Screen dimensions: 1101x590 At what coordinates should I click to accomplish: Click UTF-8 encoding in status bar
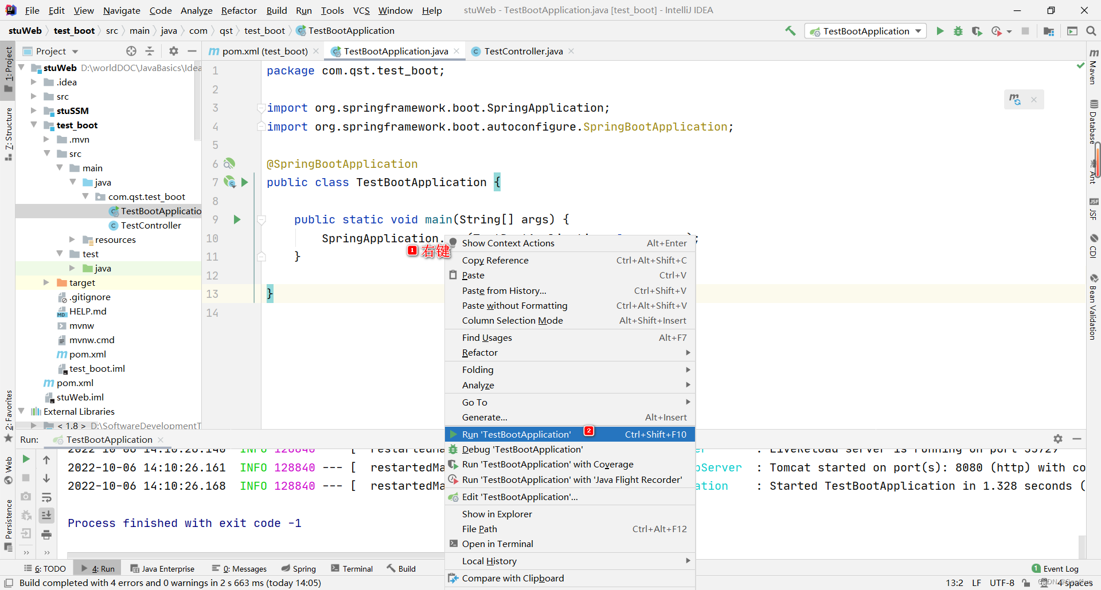pyautogui.click(x=1002, y=583)
